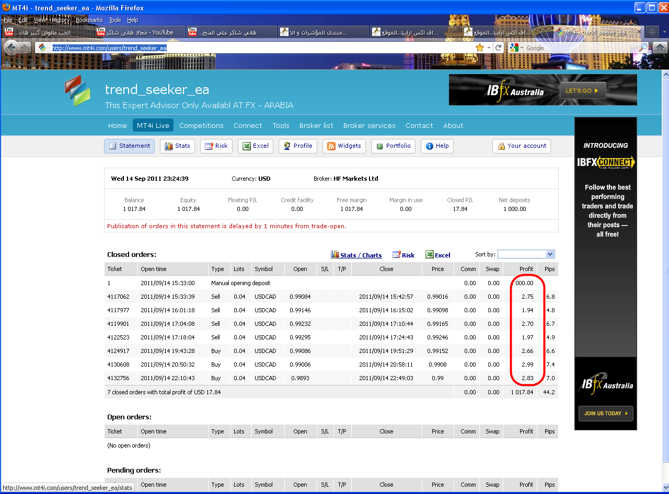
Task: Open the Firefox home page icon
Action: pyautogui.click(x=660, y=48)
